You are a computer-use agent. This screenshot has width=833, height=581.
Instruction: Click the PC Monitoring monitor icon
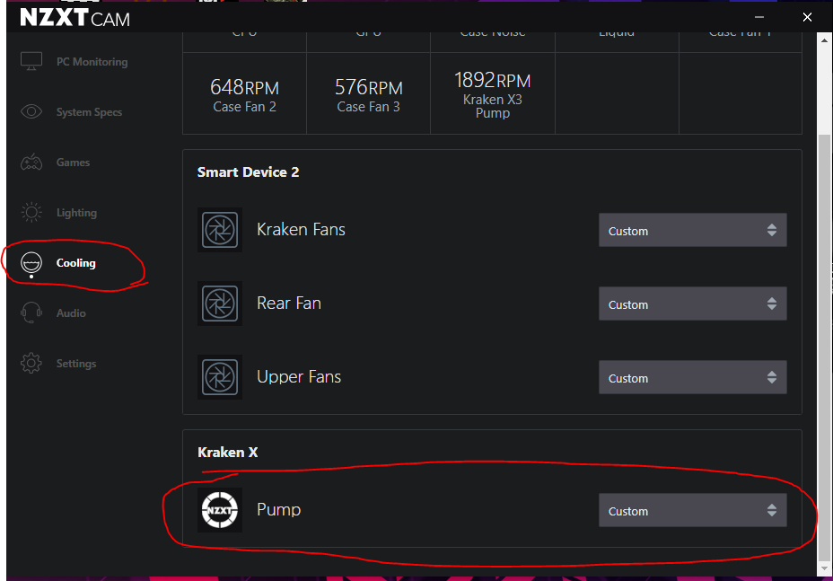point(31,62)
